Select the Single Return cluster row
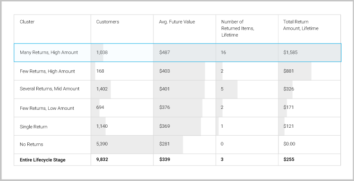This screenshot has height=181, width=354. click(x=177, y=126)
